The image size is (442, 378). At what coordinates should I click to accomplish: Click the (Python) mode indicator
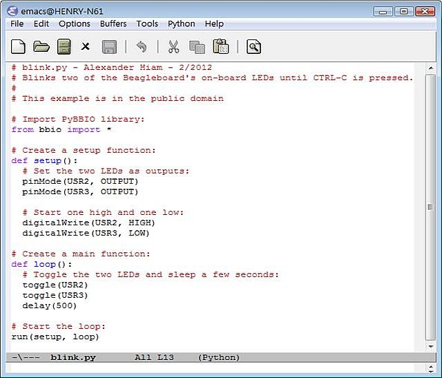pos(219,357)
